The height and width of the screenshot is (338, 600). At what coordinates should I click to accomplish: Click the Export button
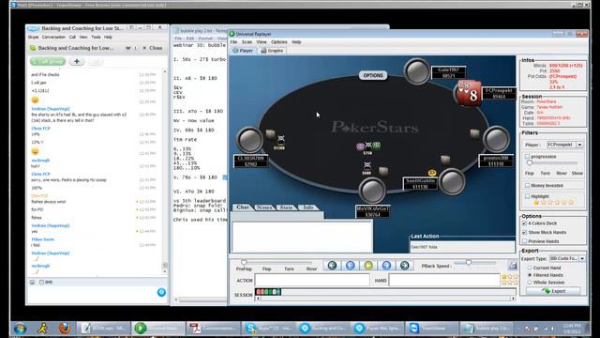[553, 291]
